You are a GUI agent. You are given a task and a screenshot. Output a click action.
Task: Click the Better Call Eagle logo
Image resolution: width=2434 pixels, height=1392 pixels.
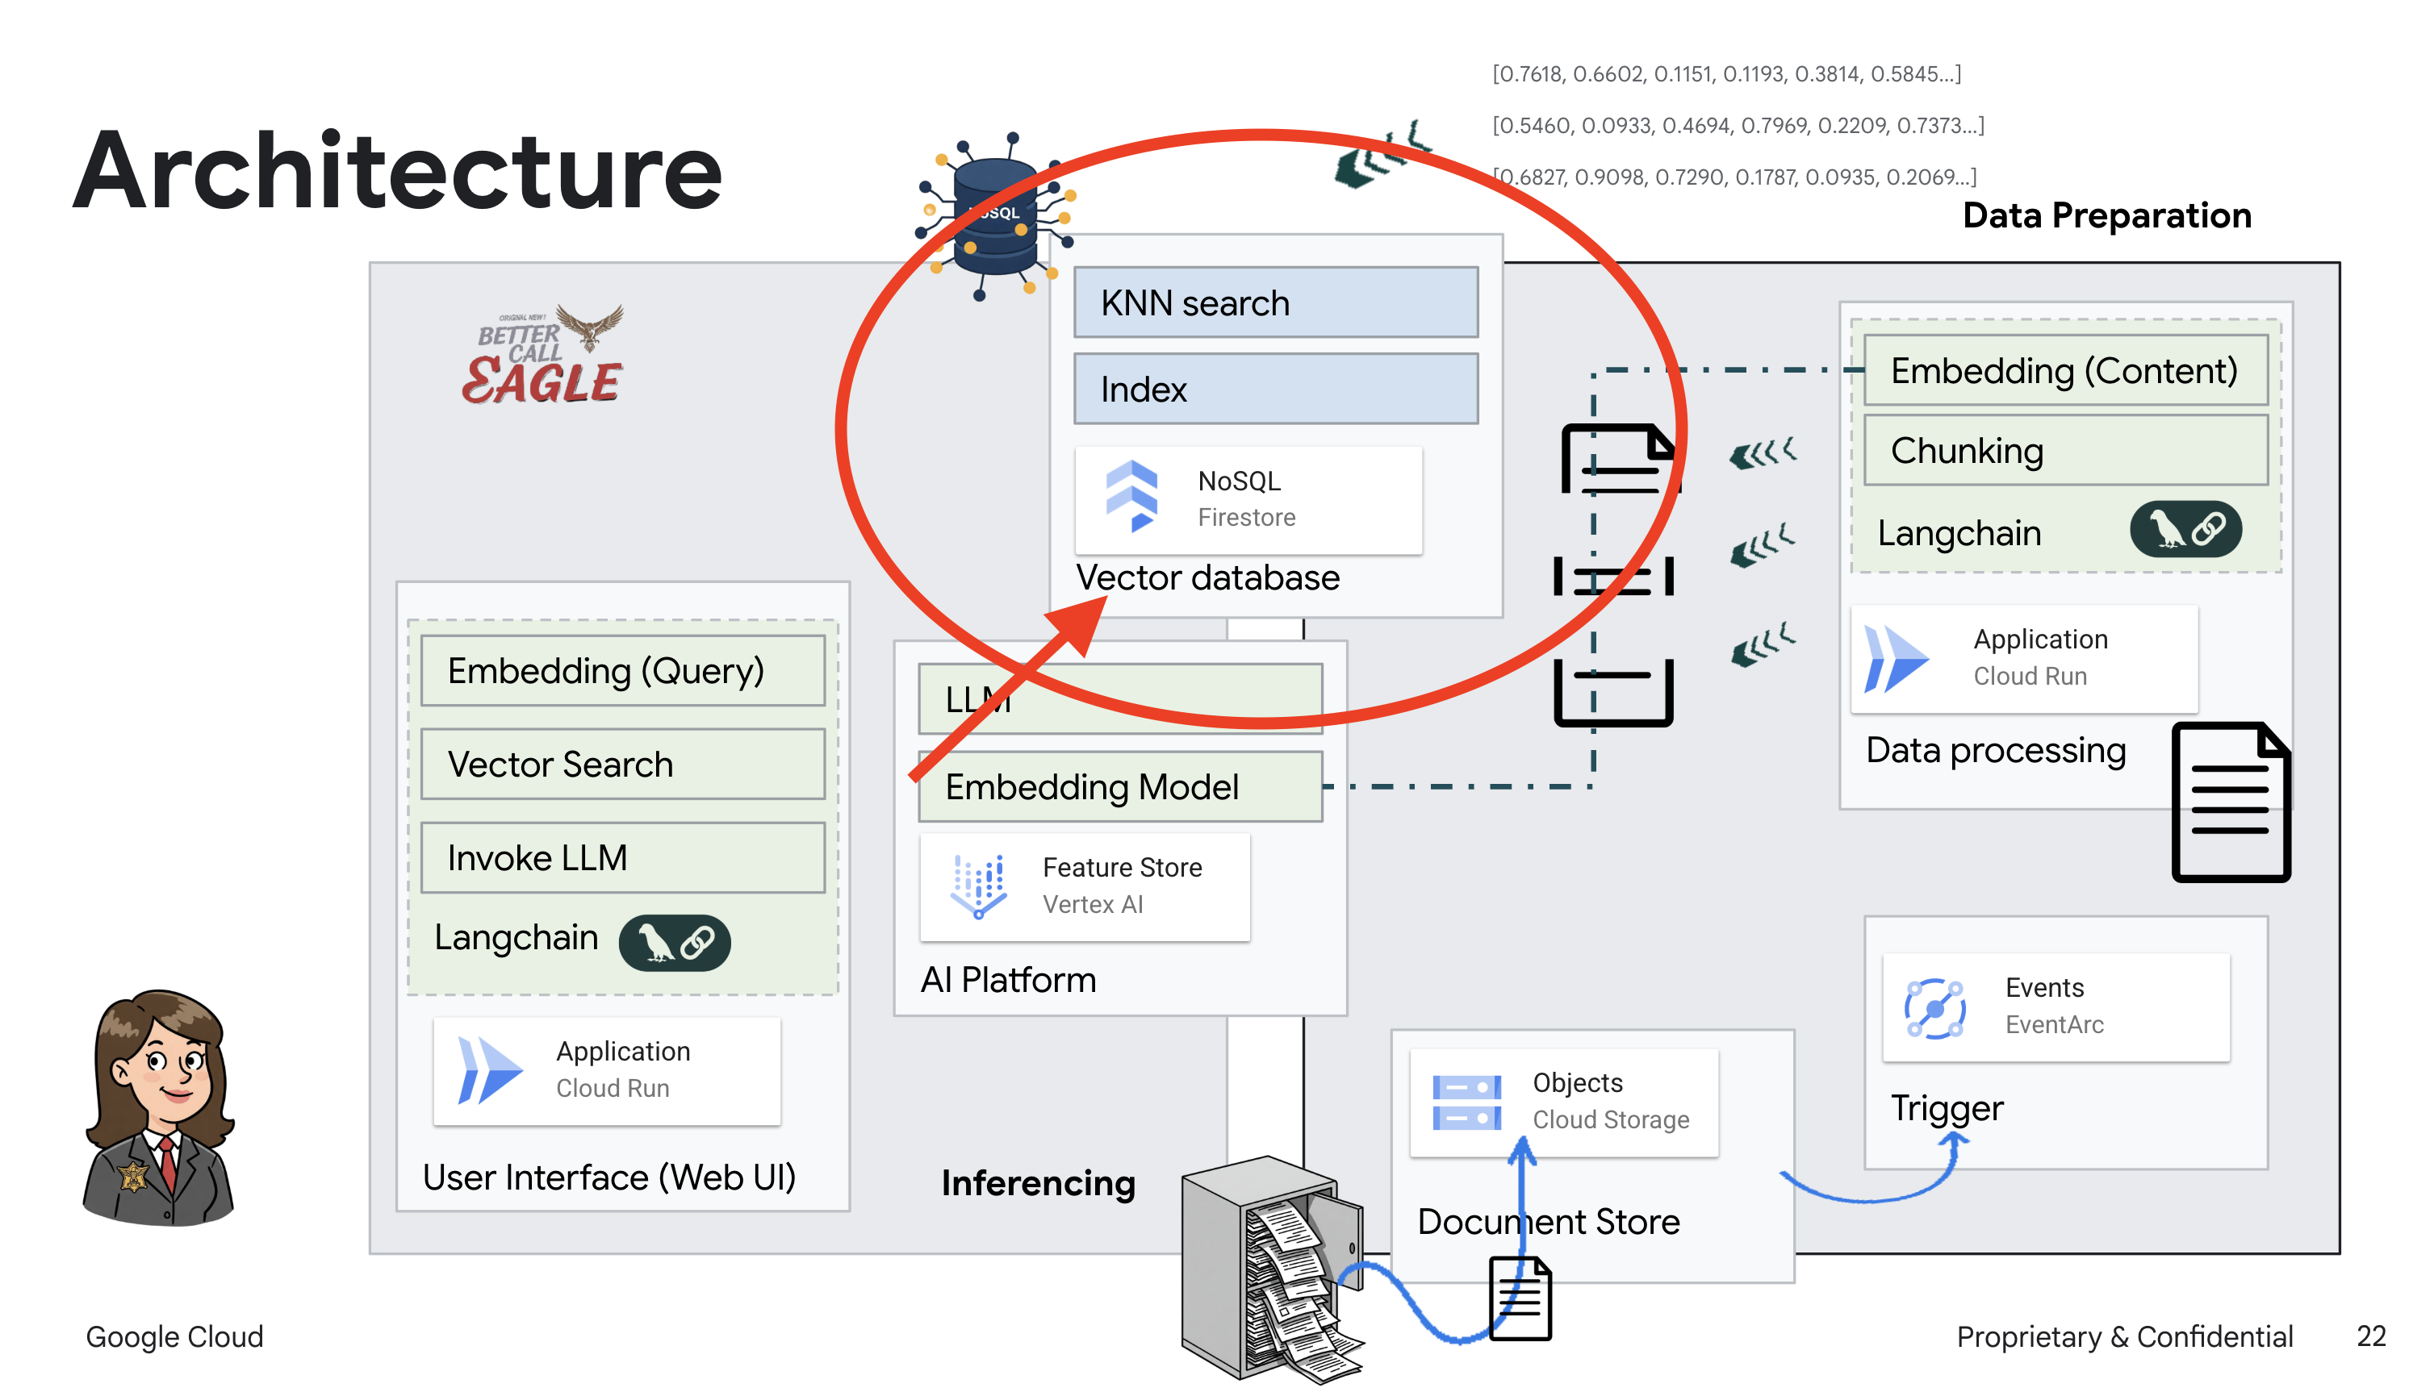click(545, 356)
